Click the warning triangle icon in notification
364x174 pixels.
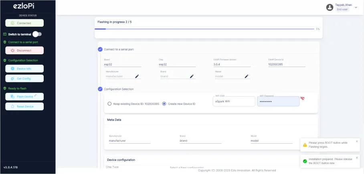305,145
